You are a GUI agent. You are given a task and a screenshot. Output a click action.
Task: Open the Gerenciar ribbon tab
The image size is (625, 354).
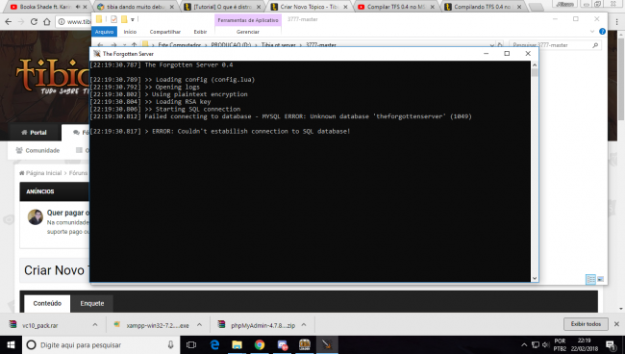pos(247,32)
